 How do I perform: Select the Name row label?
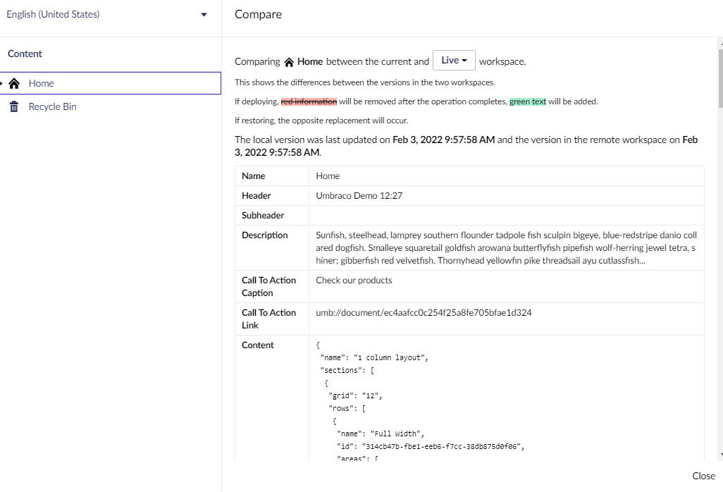click(x=253, y=176)
